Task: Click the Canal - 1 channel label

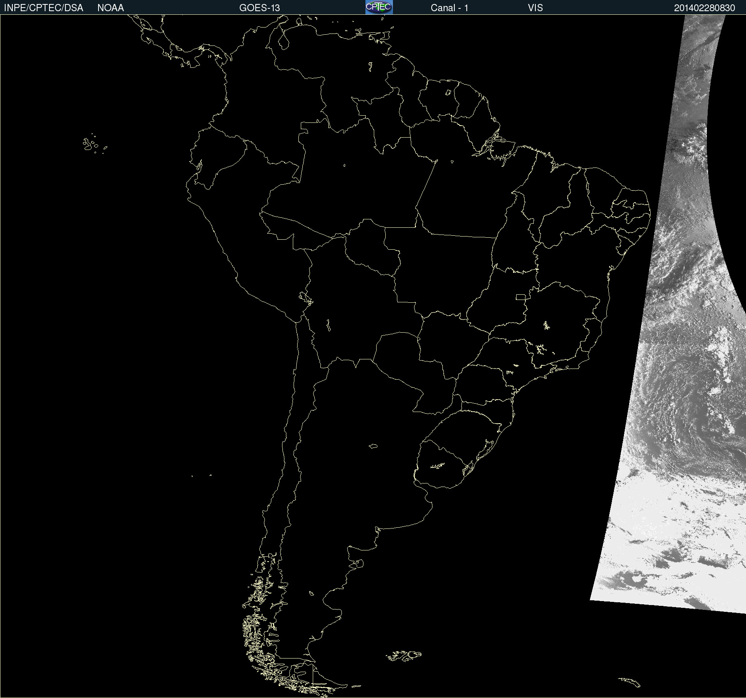Action: click(x=449, y=8)
